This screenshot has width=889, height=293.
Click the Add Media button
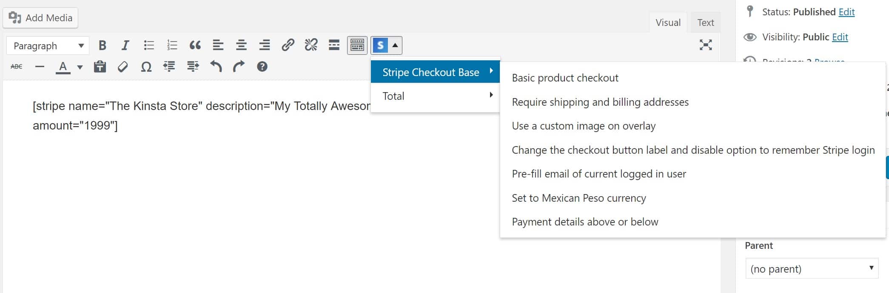(40, 18)
